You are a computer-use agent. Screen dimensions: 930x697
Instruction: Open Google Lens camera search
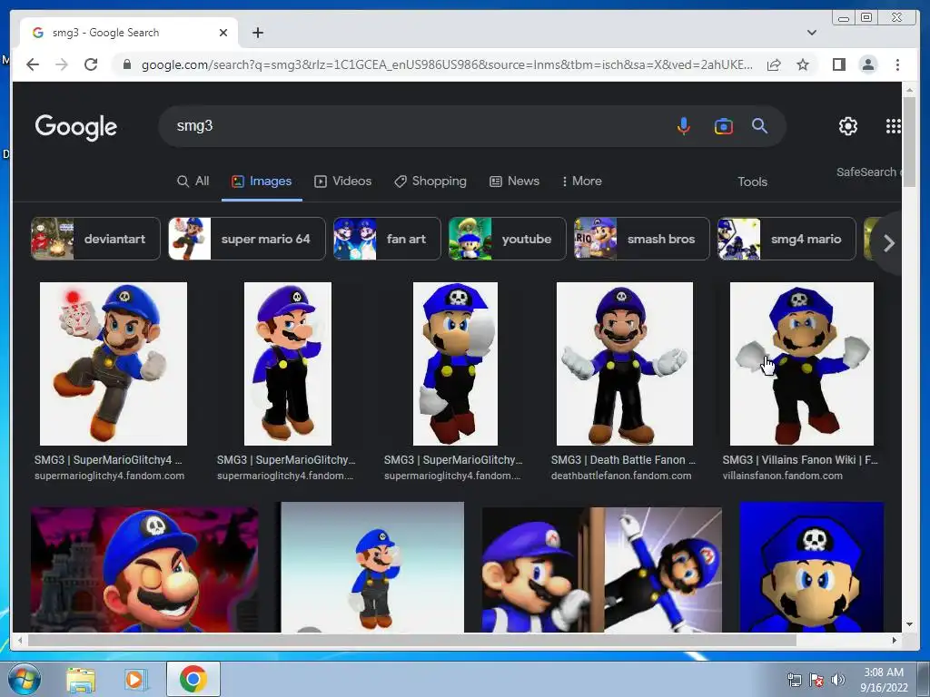(x=723, y=125)
